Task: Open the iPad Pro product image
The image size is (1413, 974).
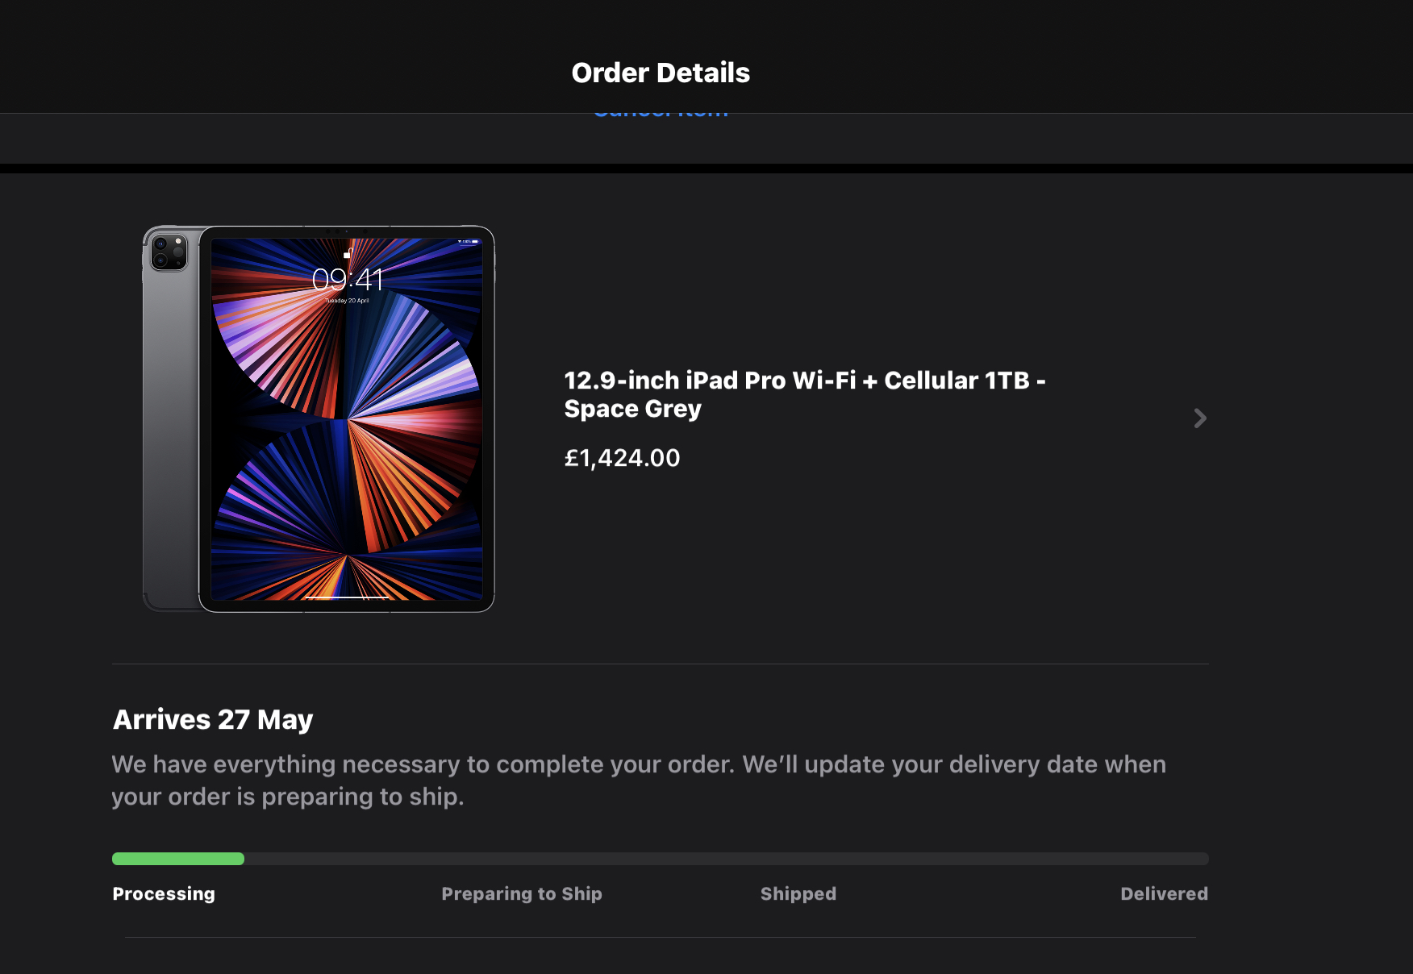Action: tap(319, 418)
